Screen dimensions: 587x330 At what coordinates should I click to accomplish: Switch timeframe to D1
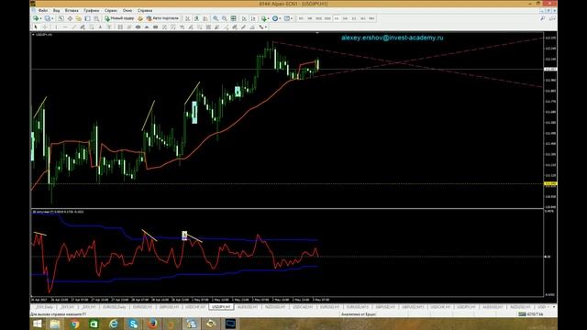click(x=354, y=18)
